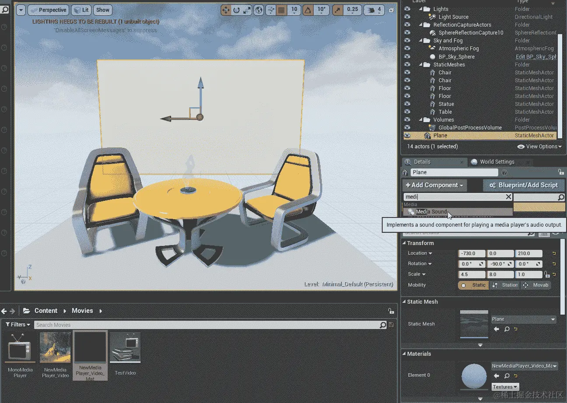The width and height of the screenshot is (567, 403).
Task: Toggle the details panel lock icon
Action: tap(560, 172)
